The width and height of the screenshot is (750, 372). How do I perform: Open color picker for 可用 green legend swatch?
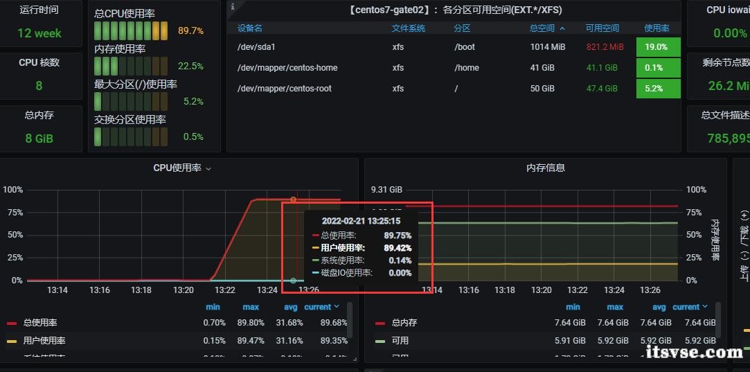[x=380, y=342]
